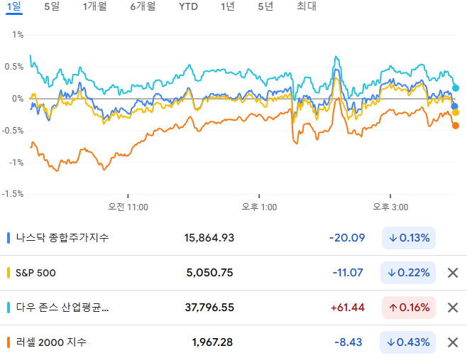Image resolution: width=467 pixels, height=358 pixels.
Task: Switch to the 5년 time range
Action: coord(265,6)
